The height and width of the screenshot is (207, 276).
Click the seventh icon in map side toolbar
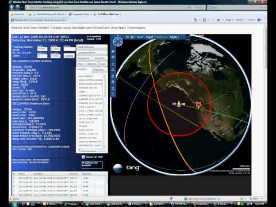(x=113, y=89)
